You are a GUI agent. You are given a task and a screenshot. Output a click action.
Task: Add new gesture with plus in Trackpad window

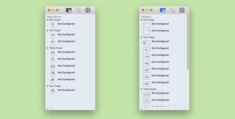pos(142,108)
